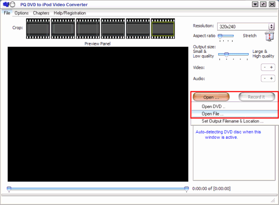Select the fourth crop filmstrip preset

113,29
